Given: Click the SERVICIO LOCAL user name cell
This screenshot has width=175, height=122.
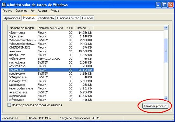Looking at the screenshot, I should click(x=49, y=59).
